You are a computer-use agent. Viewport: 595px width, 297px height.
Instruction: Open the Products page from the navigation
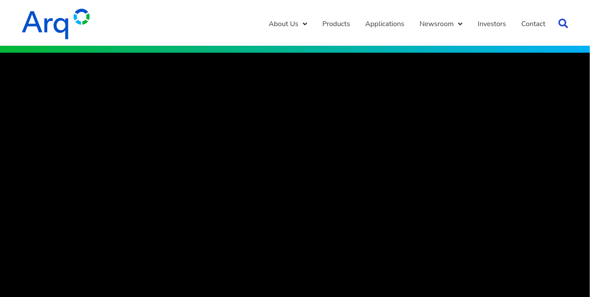(x=336, y=24)
